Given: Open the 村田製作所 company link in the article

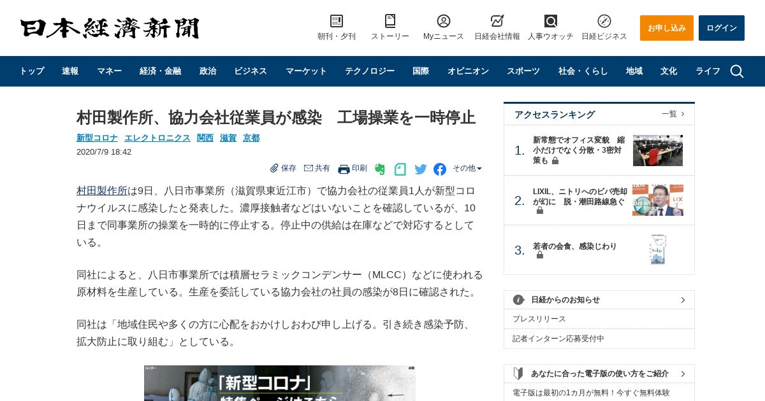Looking at the screenshot, I should (x=102, y=190).
